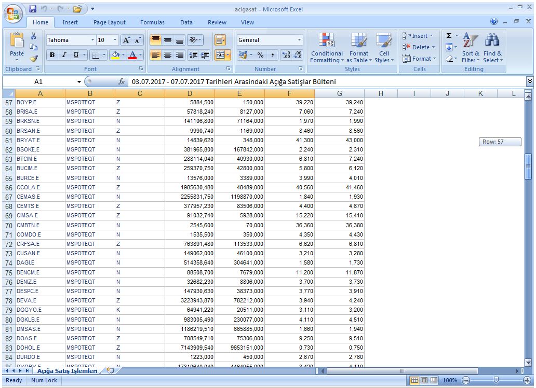Viewport: 536px width, 388px height.
Task: Toggle Center alignment
Action: point(167,54)
